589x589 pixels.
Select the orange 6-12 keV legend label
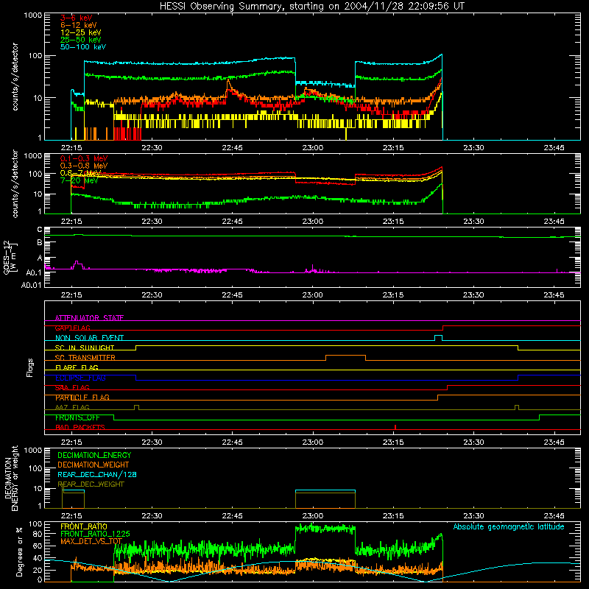coord(79,25)
